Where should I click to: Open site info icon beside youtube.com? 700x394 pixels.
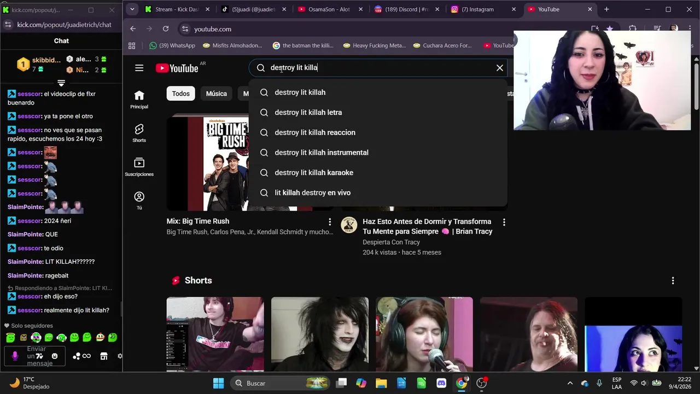coord(185,29)
